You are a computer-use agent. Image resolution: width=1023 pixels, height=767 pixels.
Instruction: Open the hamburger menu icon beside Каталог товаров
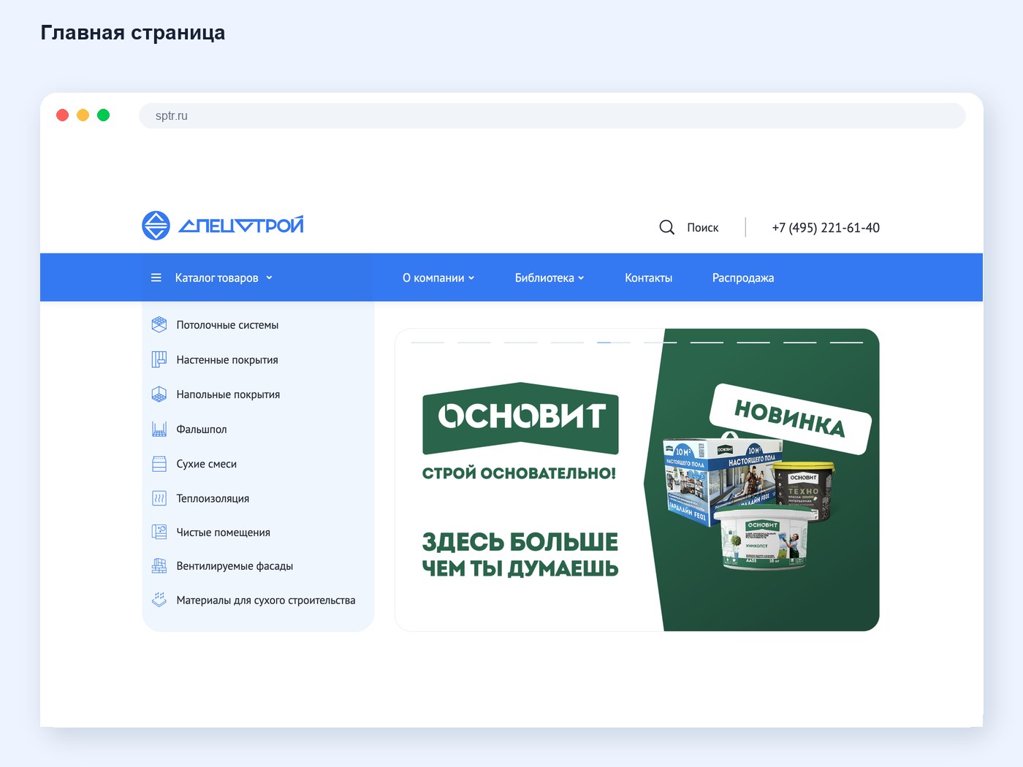pos(156,278)
